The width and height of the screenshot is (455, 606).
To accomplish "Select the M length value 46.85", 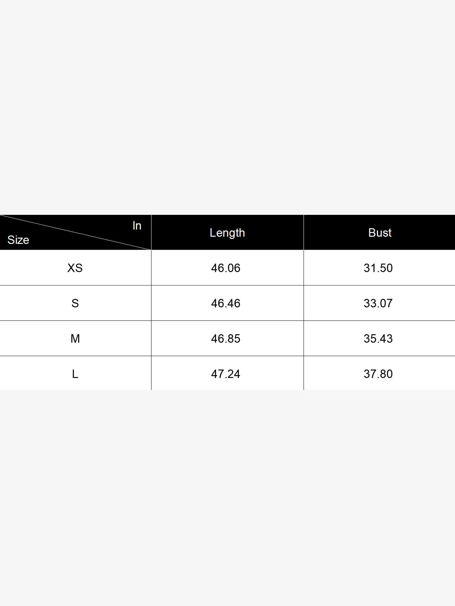I will tap(226, 338).
